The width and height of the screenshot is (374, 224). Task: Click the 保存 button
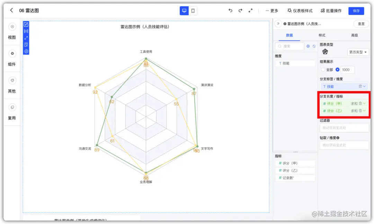pos(356,11)
